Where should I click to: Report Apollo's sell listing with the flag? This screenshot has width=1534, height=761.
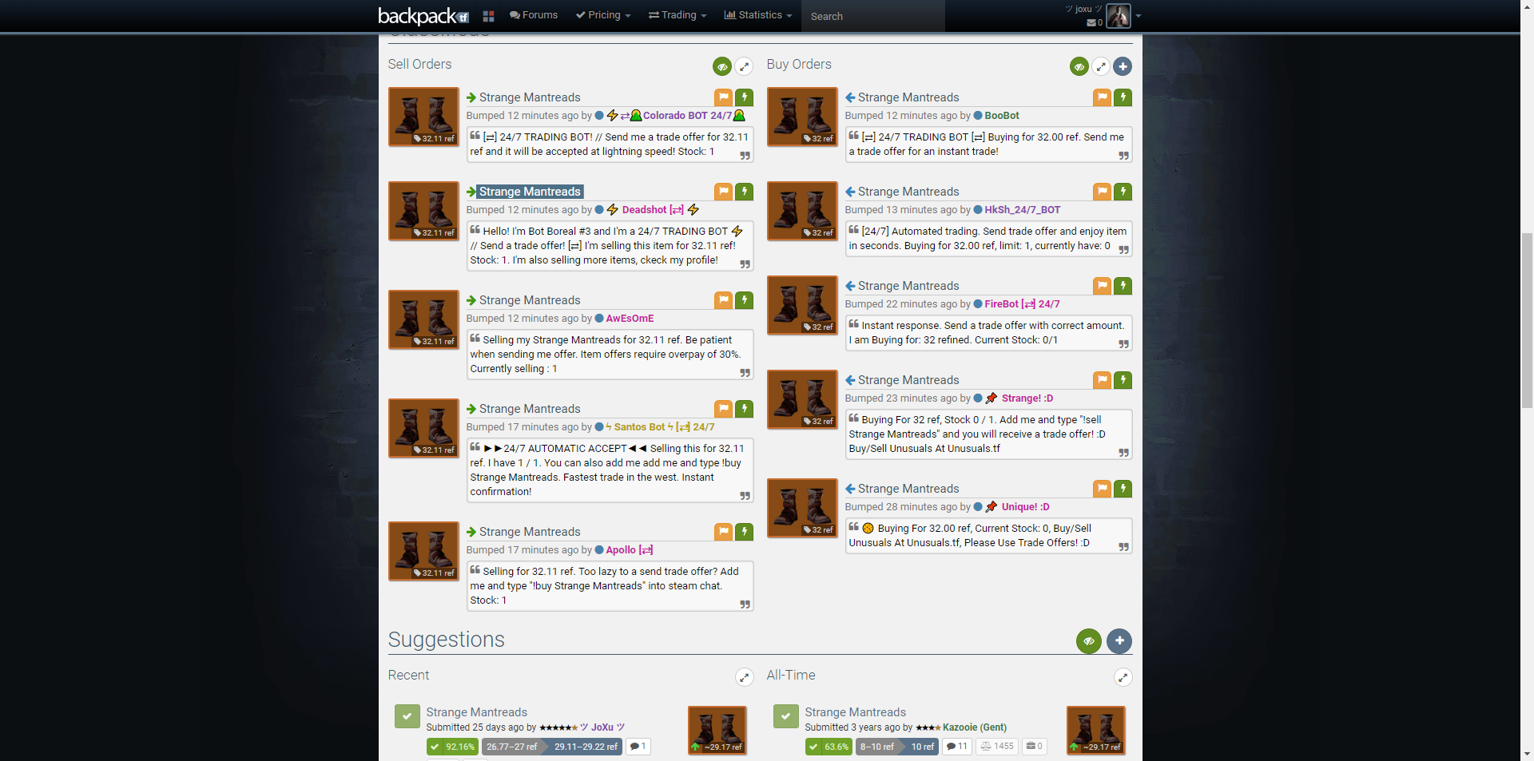click(x=723, y=532)
